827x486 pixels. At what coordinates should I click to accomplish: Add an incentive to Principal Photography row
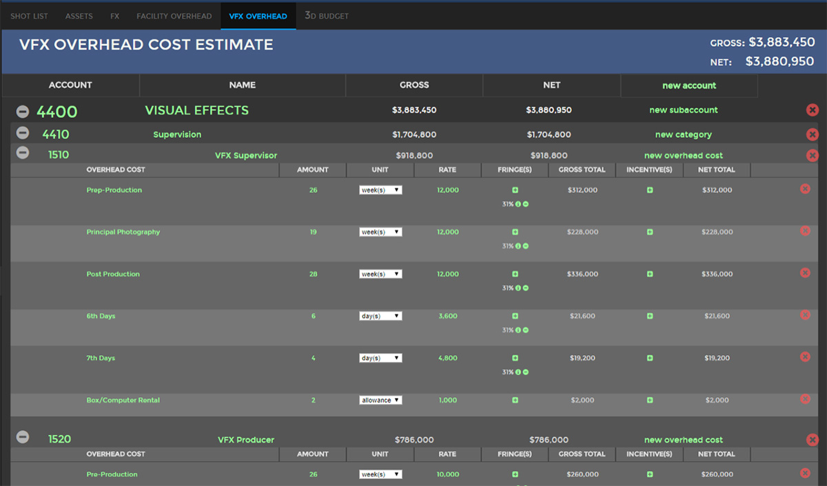[x=649, y=232]
